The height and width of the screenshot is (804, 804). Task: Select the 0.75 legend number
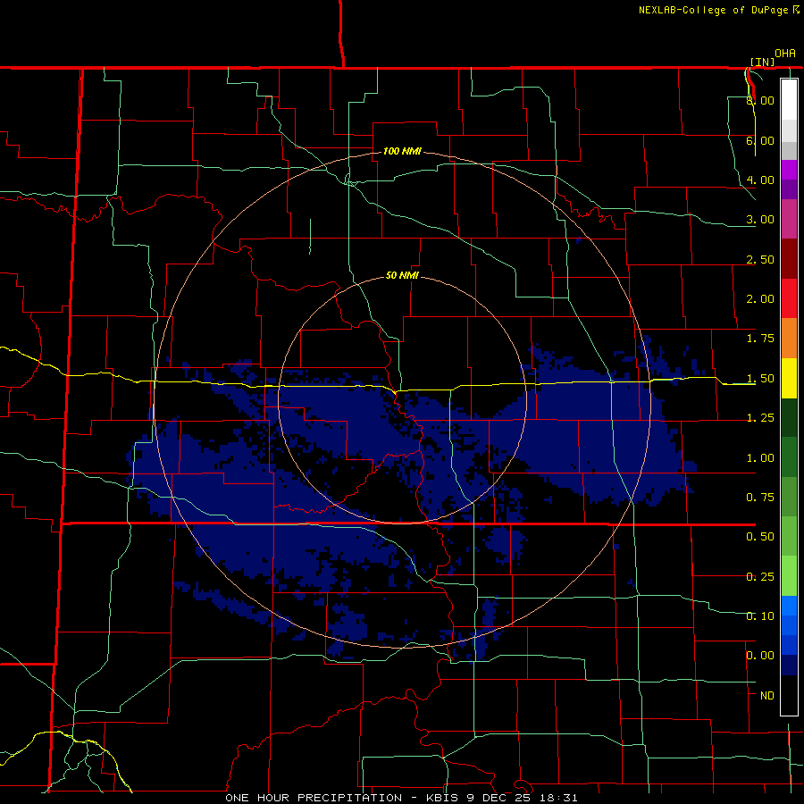tap(760, 498)
